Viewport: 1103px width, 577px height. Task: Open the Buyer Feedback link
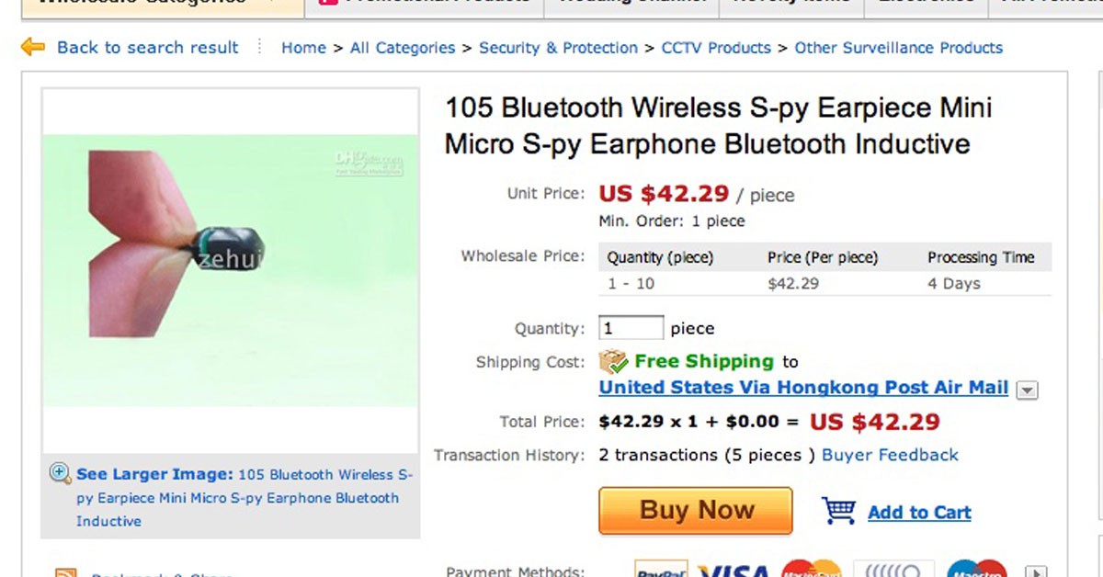tap(890, 455)
